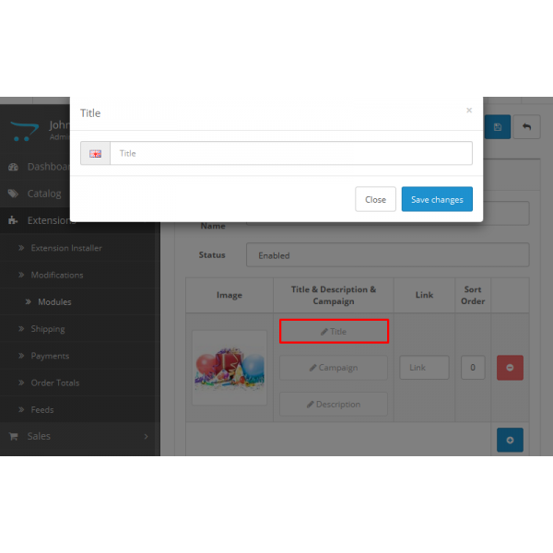Click the red minus remove row button
The image size is (553, 553).
click(x=510, y=368)
